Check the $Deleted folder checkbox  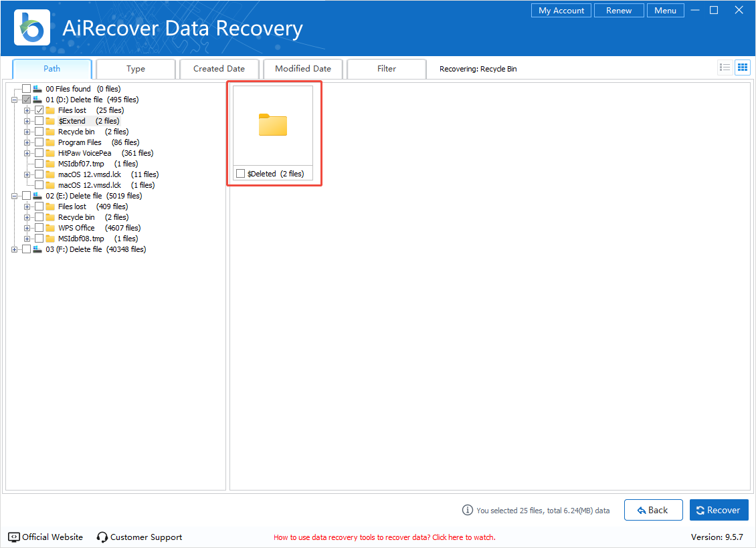pyautogui.click(x=240, y=174)
